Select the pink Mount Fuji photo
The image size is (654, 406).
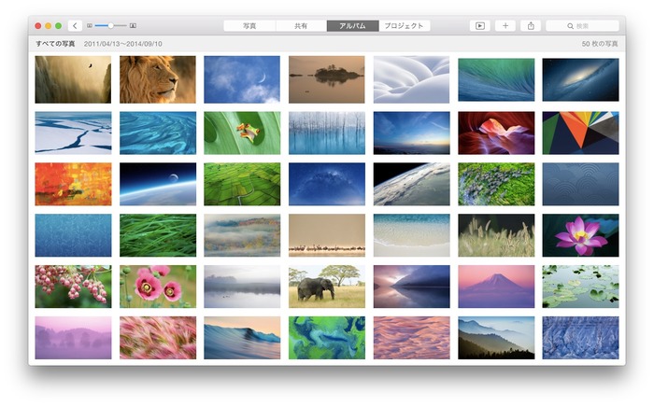(x=496, y=287)
